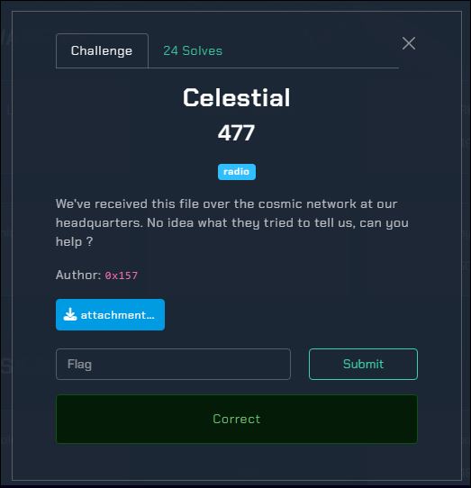Click the word headquarters in the description
This screenshot has width=471, height=488.
(x=99, y=223)
